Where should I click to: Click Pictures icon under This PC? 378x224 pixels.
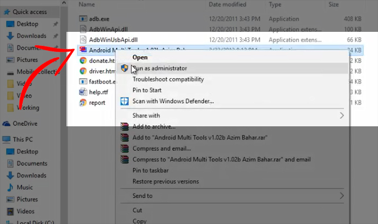10,199
